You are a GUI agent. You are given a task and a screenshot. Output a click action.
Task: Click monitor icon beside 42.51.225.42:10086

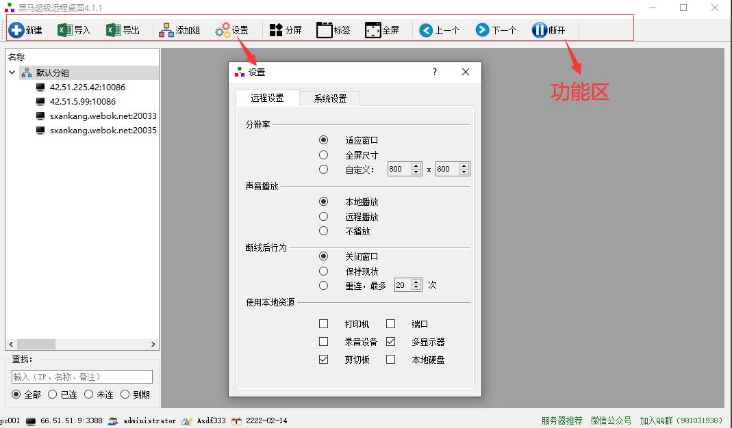pyautogui.click(x=40, y=88)
